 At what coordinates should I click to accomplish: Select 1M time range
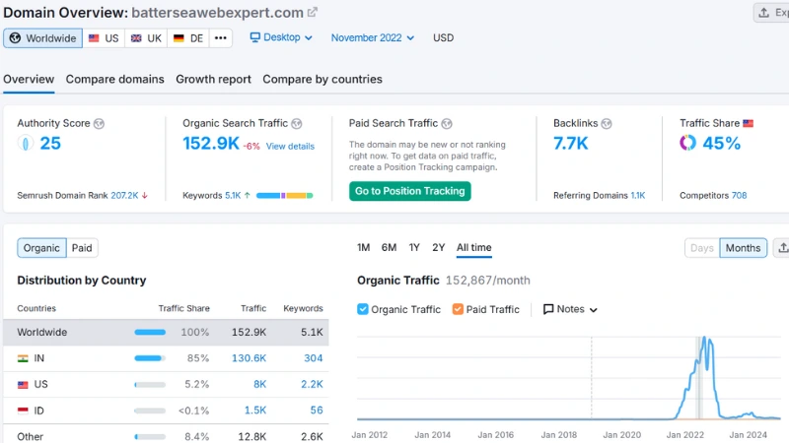click(363, 248)
